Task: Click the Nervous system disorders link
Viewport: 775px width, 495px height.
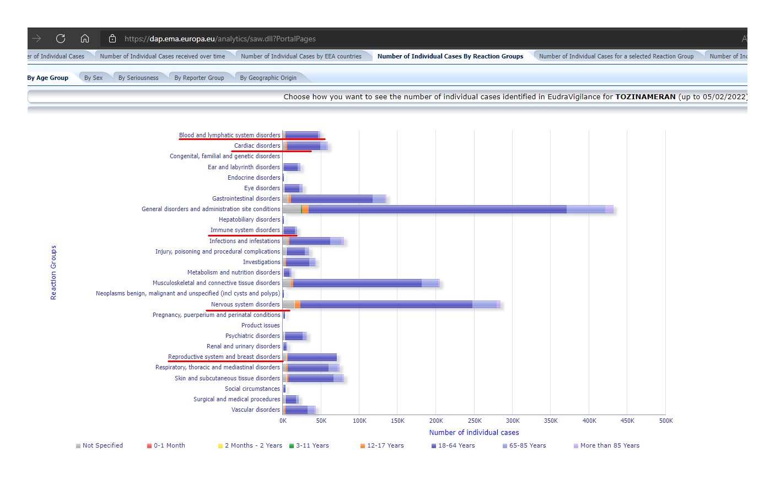Action: point(245,304)
